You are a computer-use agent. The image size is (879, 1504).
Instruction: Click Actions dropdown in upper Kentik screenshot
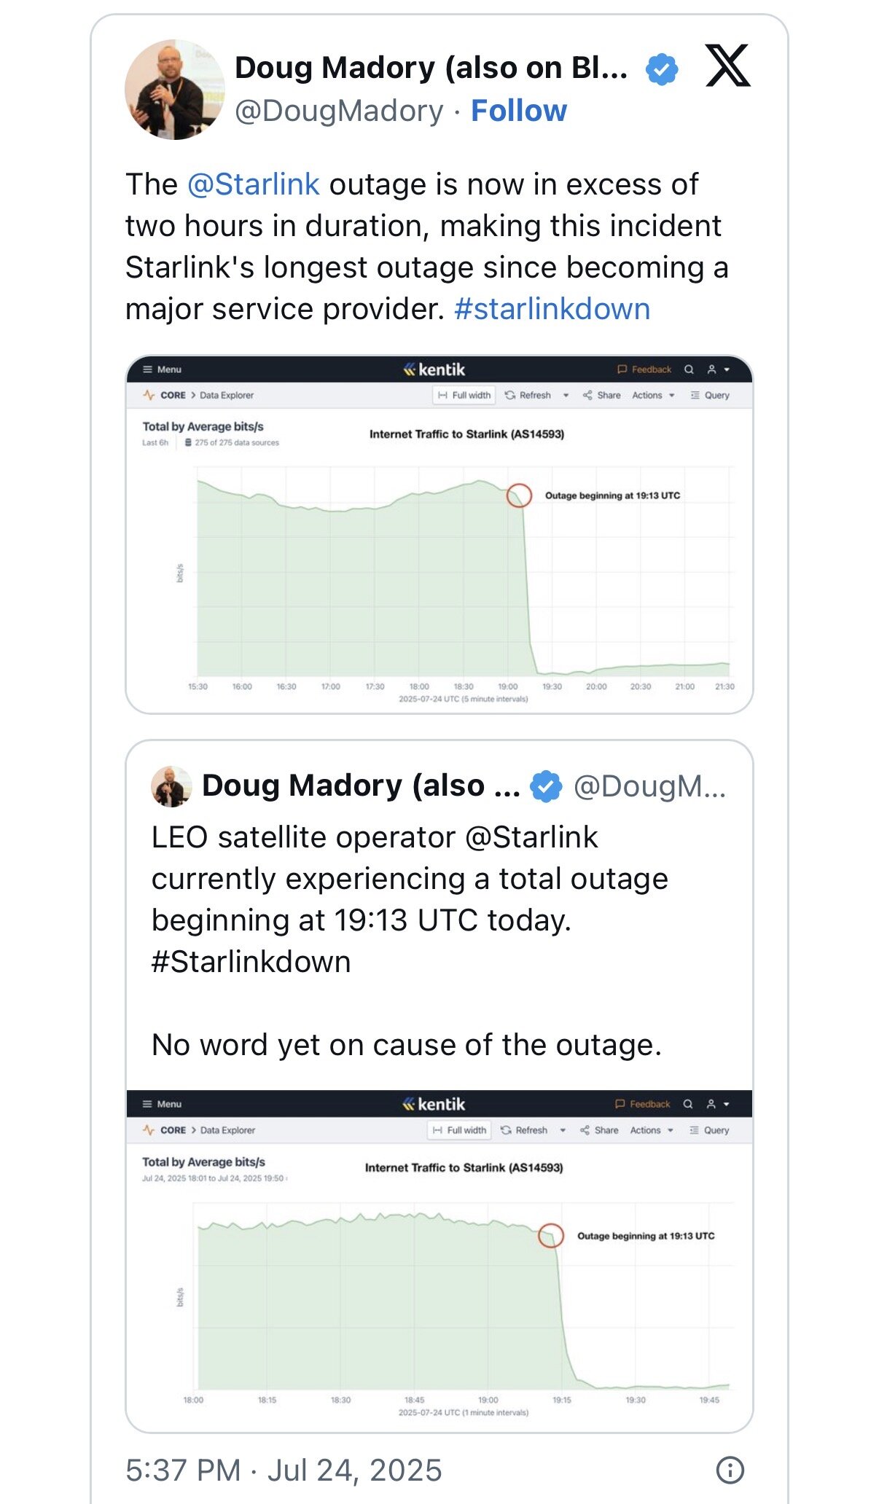653,395
